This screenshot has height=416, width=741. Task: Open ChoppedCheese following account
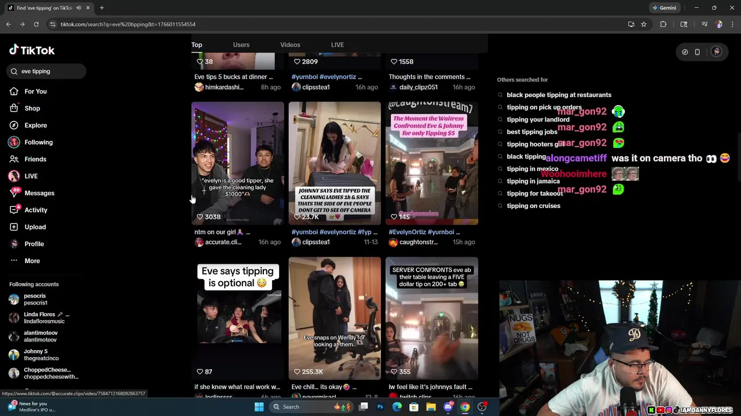pos(43,373)
